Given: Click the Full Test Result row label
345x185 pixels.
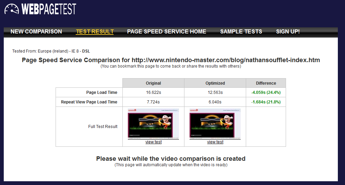Looking at the screenshot, I should tap(103, 127).
